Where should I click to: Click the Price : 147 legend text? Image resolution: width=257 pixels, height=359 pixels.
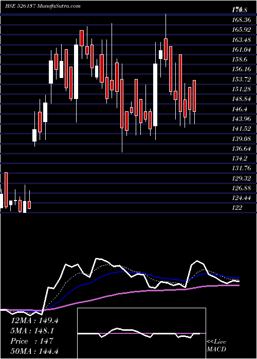coord(32,341)
